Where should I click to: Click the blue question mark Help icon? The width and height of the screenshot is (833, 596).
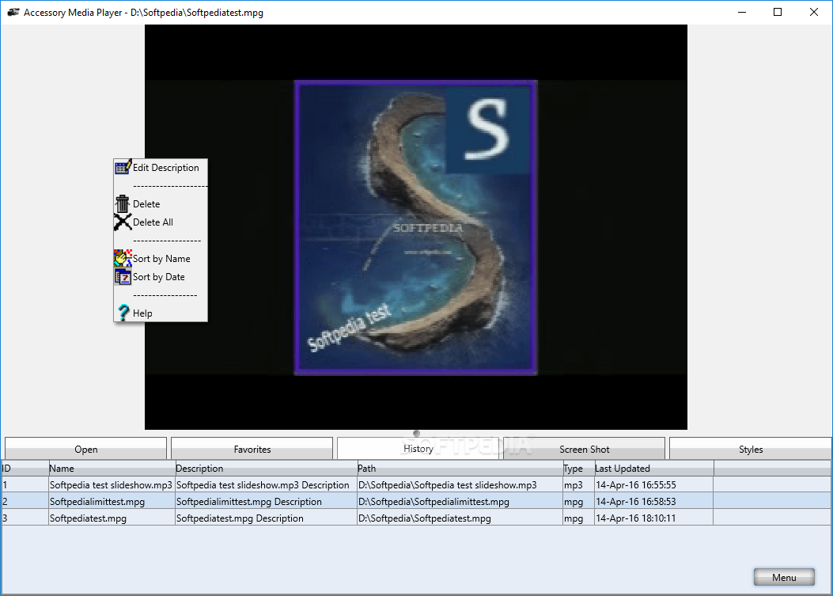123,313
